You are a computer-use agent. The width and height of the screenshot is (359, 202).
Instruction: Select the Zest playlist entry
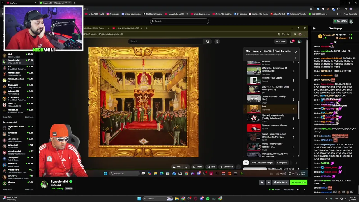coord(270,108)
